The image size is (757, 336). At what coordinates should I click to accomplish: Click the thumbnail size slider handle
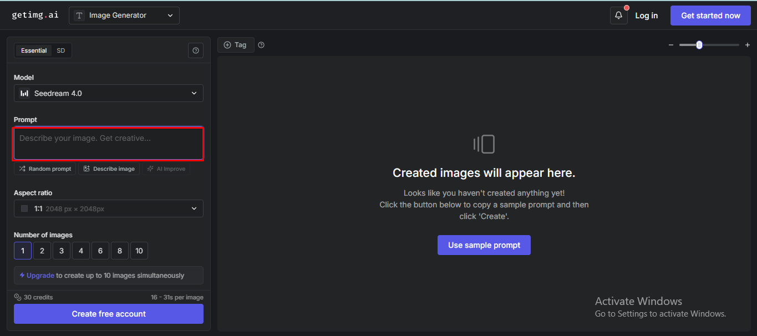tap(699, 45)
